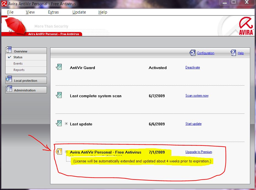Image resolution: width=256 pixels, height=190 pixels.
Task: Click the Configuration link
Action: coord(206,53)
